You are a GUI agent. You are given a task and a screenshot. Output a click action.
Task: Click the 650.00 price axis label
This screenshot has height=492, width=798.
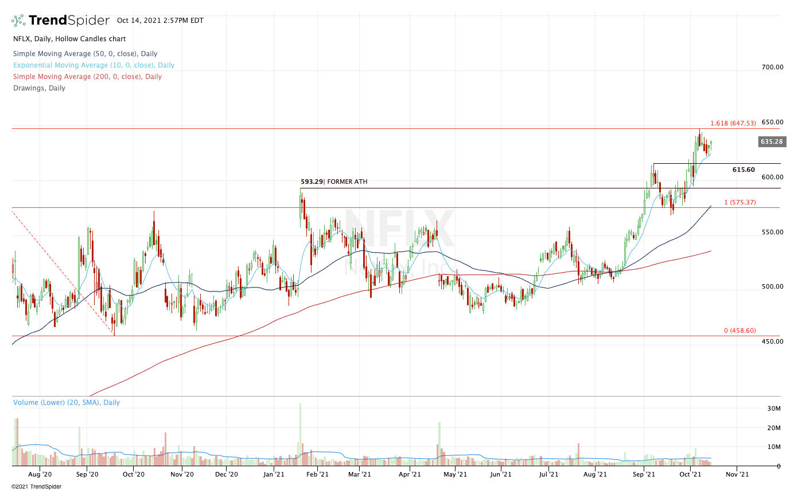[772, 122]
